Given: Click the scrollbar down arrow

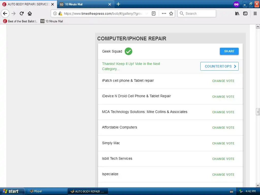Looking at the screenshot, I should [x=258, y=185].
